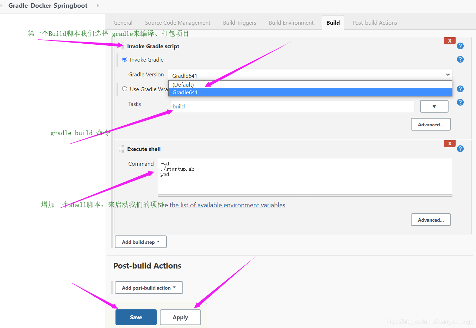
Task: Open help for Invoke Gradle option
Action: (460, 59)
